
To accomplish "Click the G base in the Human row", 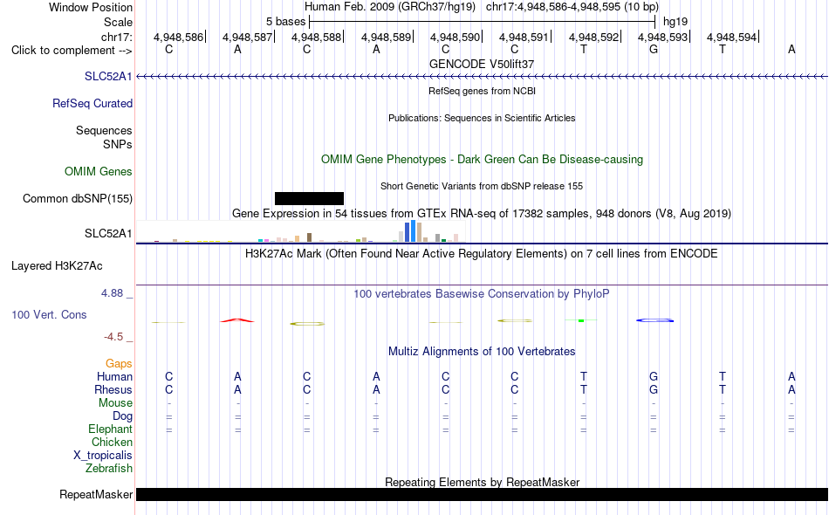I will pyautogui.click(x=654, y=377).
